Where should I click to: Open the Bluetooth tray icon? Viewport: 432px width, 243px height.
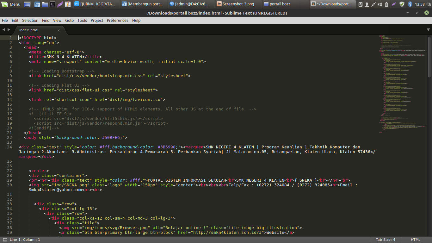point(410,4)
